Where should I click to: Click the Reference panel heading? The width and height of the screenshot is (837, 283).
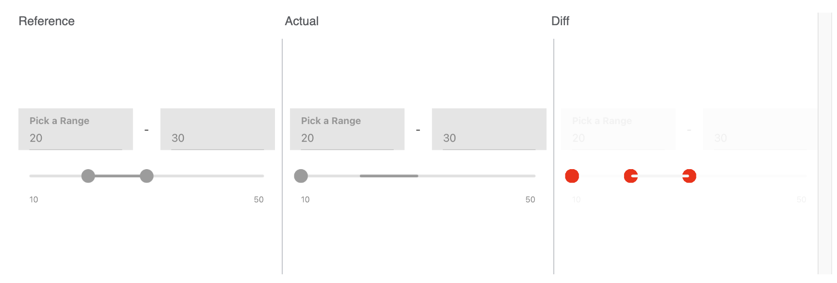[x=47, y=21]
